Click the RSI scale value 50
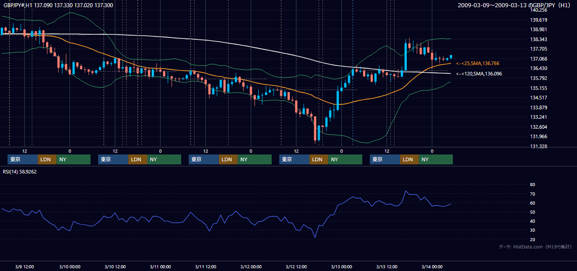The height and width of the screenshot is (271, 577). [x=532, y=212]
